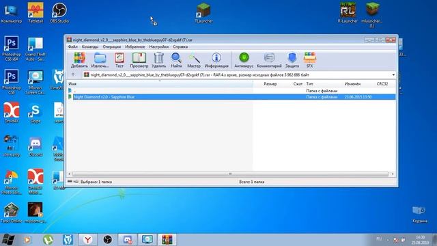Open the Настройки menu
The width and height of the screenshot is (437, 246).
[159, 47]
